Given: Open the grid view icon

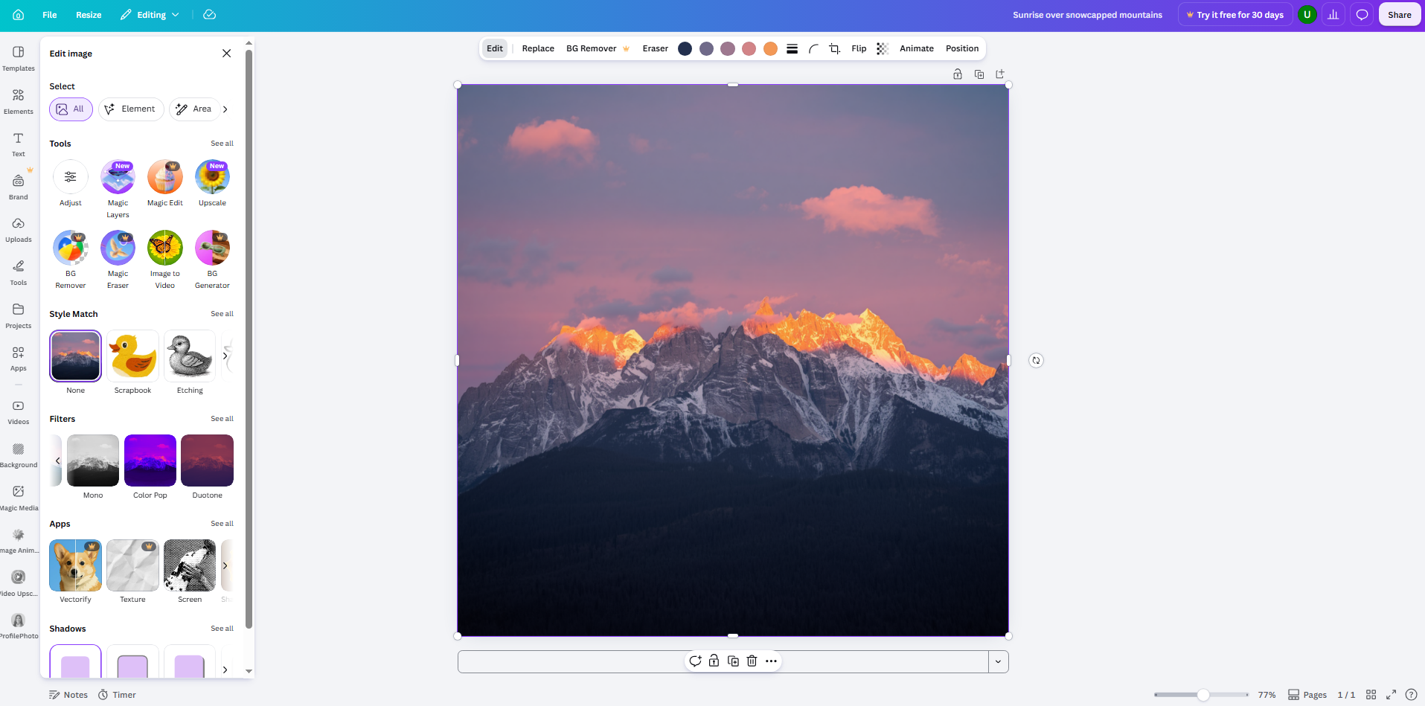Looking at the screenshot, I should [1371, 695].
